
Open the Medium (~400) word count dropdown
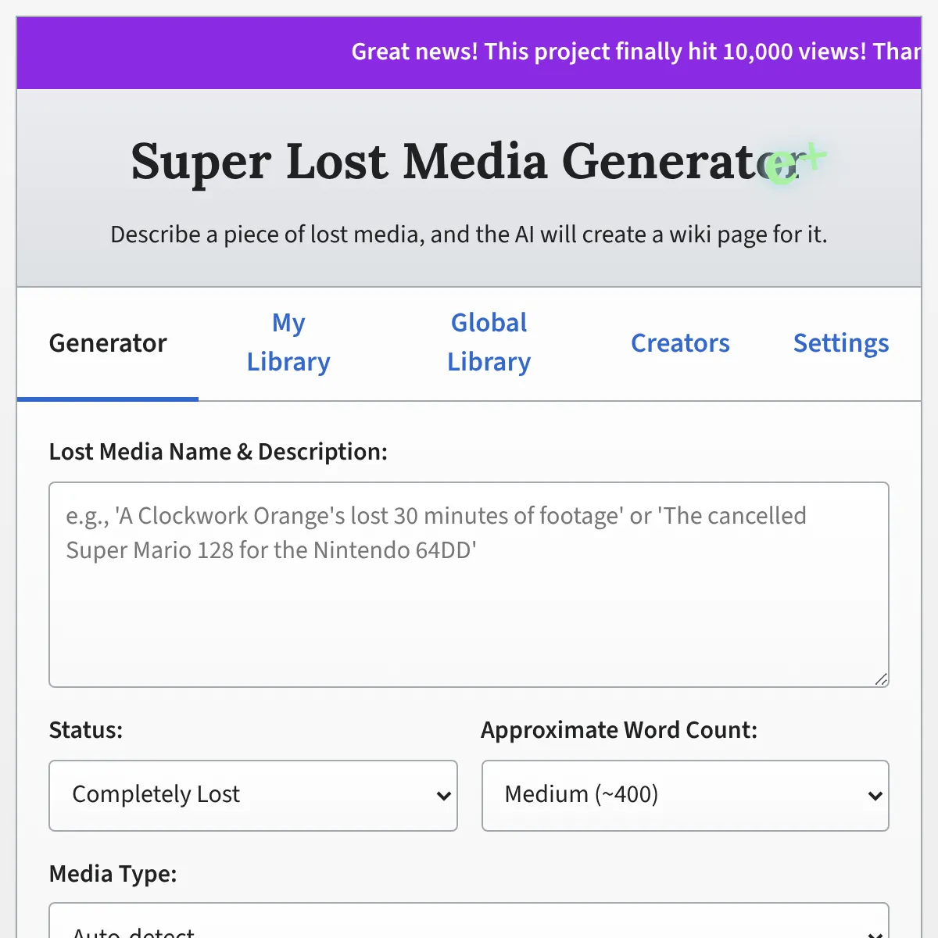(x=685, y=795)
